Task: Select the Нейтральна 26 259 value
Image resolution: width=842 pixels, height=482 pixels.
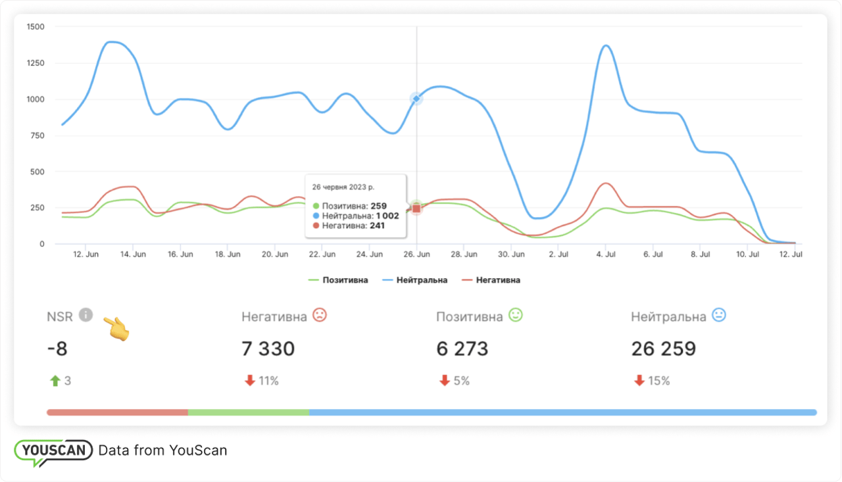Action: click(663, 349)
